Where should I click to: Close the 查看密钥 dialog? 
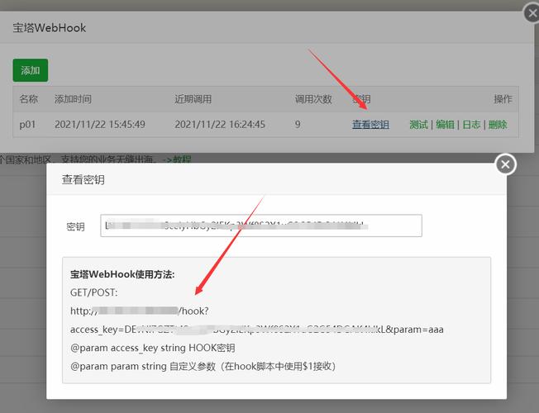(505, 164)
